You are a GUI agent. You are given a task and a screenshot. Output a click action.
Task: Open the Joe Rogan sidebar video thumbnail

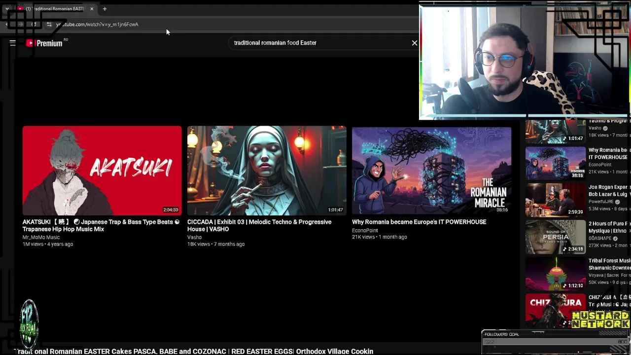click(556, 200)
